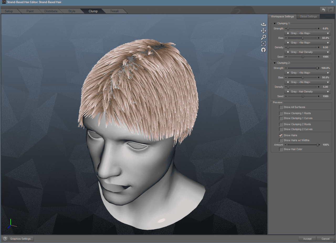Check Show Clumping 2 Curves
Viewport: 336px width, 243px height.
pyautogui.click(x=281, y=129)
